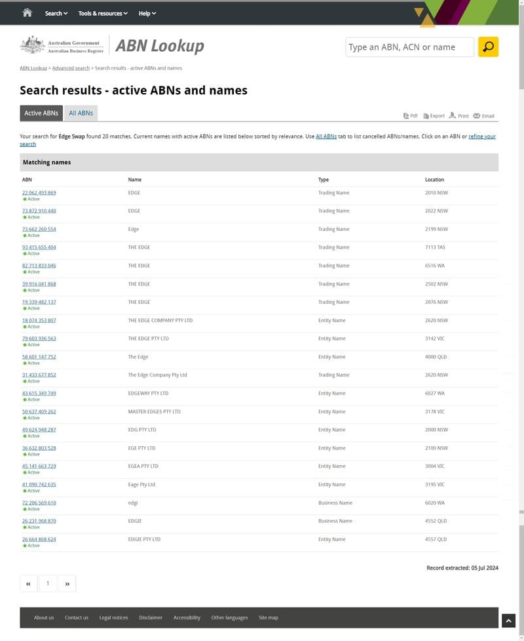Click the ABN Lookup site title
Viewport: 524px width, 641px height.
click(x=160, y=46)
